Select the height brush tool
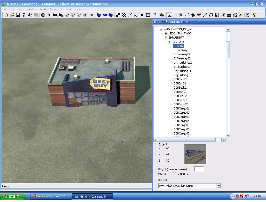 (67, 15)
